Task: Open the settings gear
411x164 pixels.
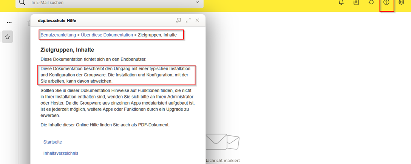Action: point(401,3)
